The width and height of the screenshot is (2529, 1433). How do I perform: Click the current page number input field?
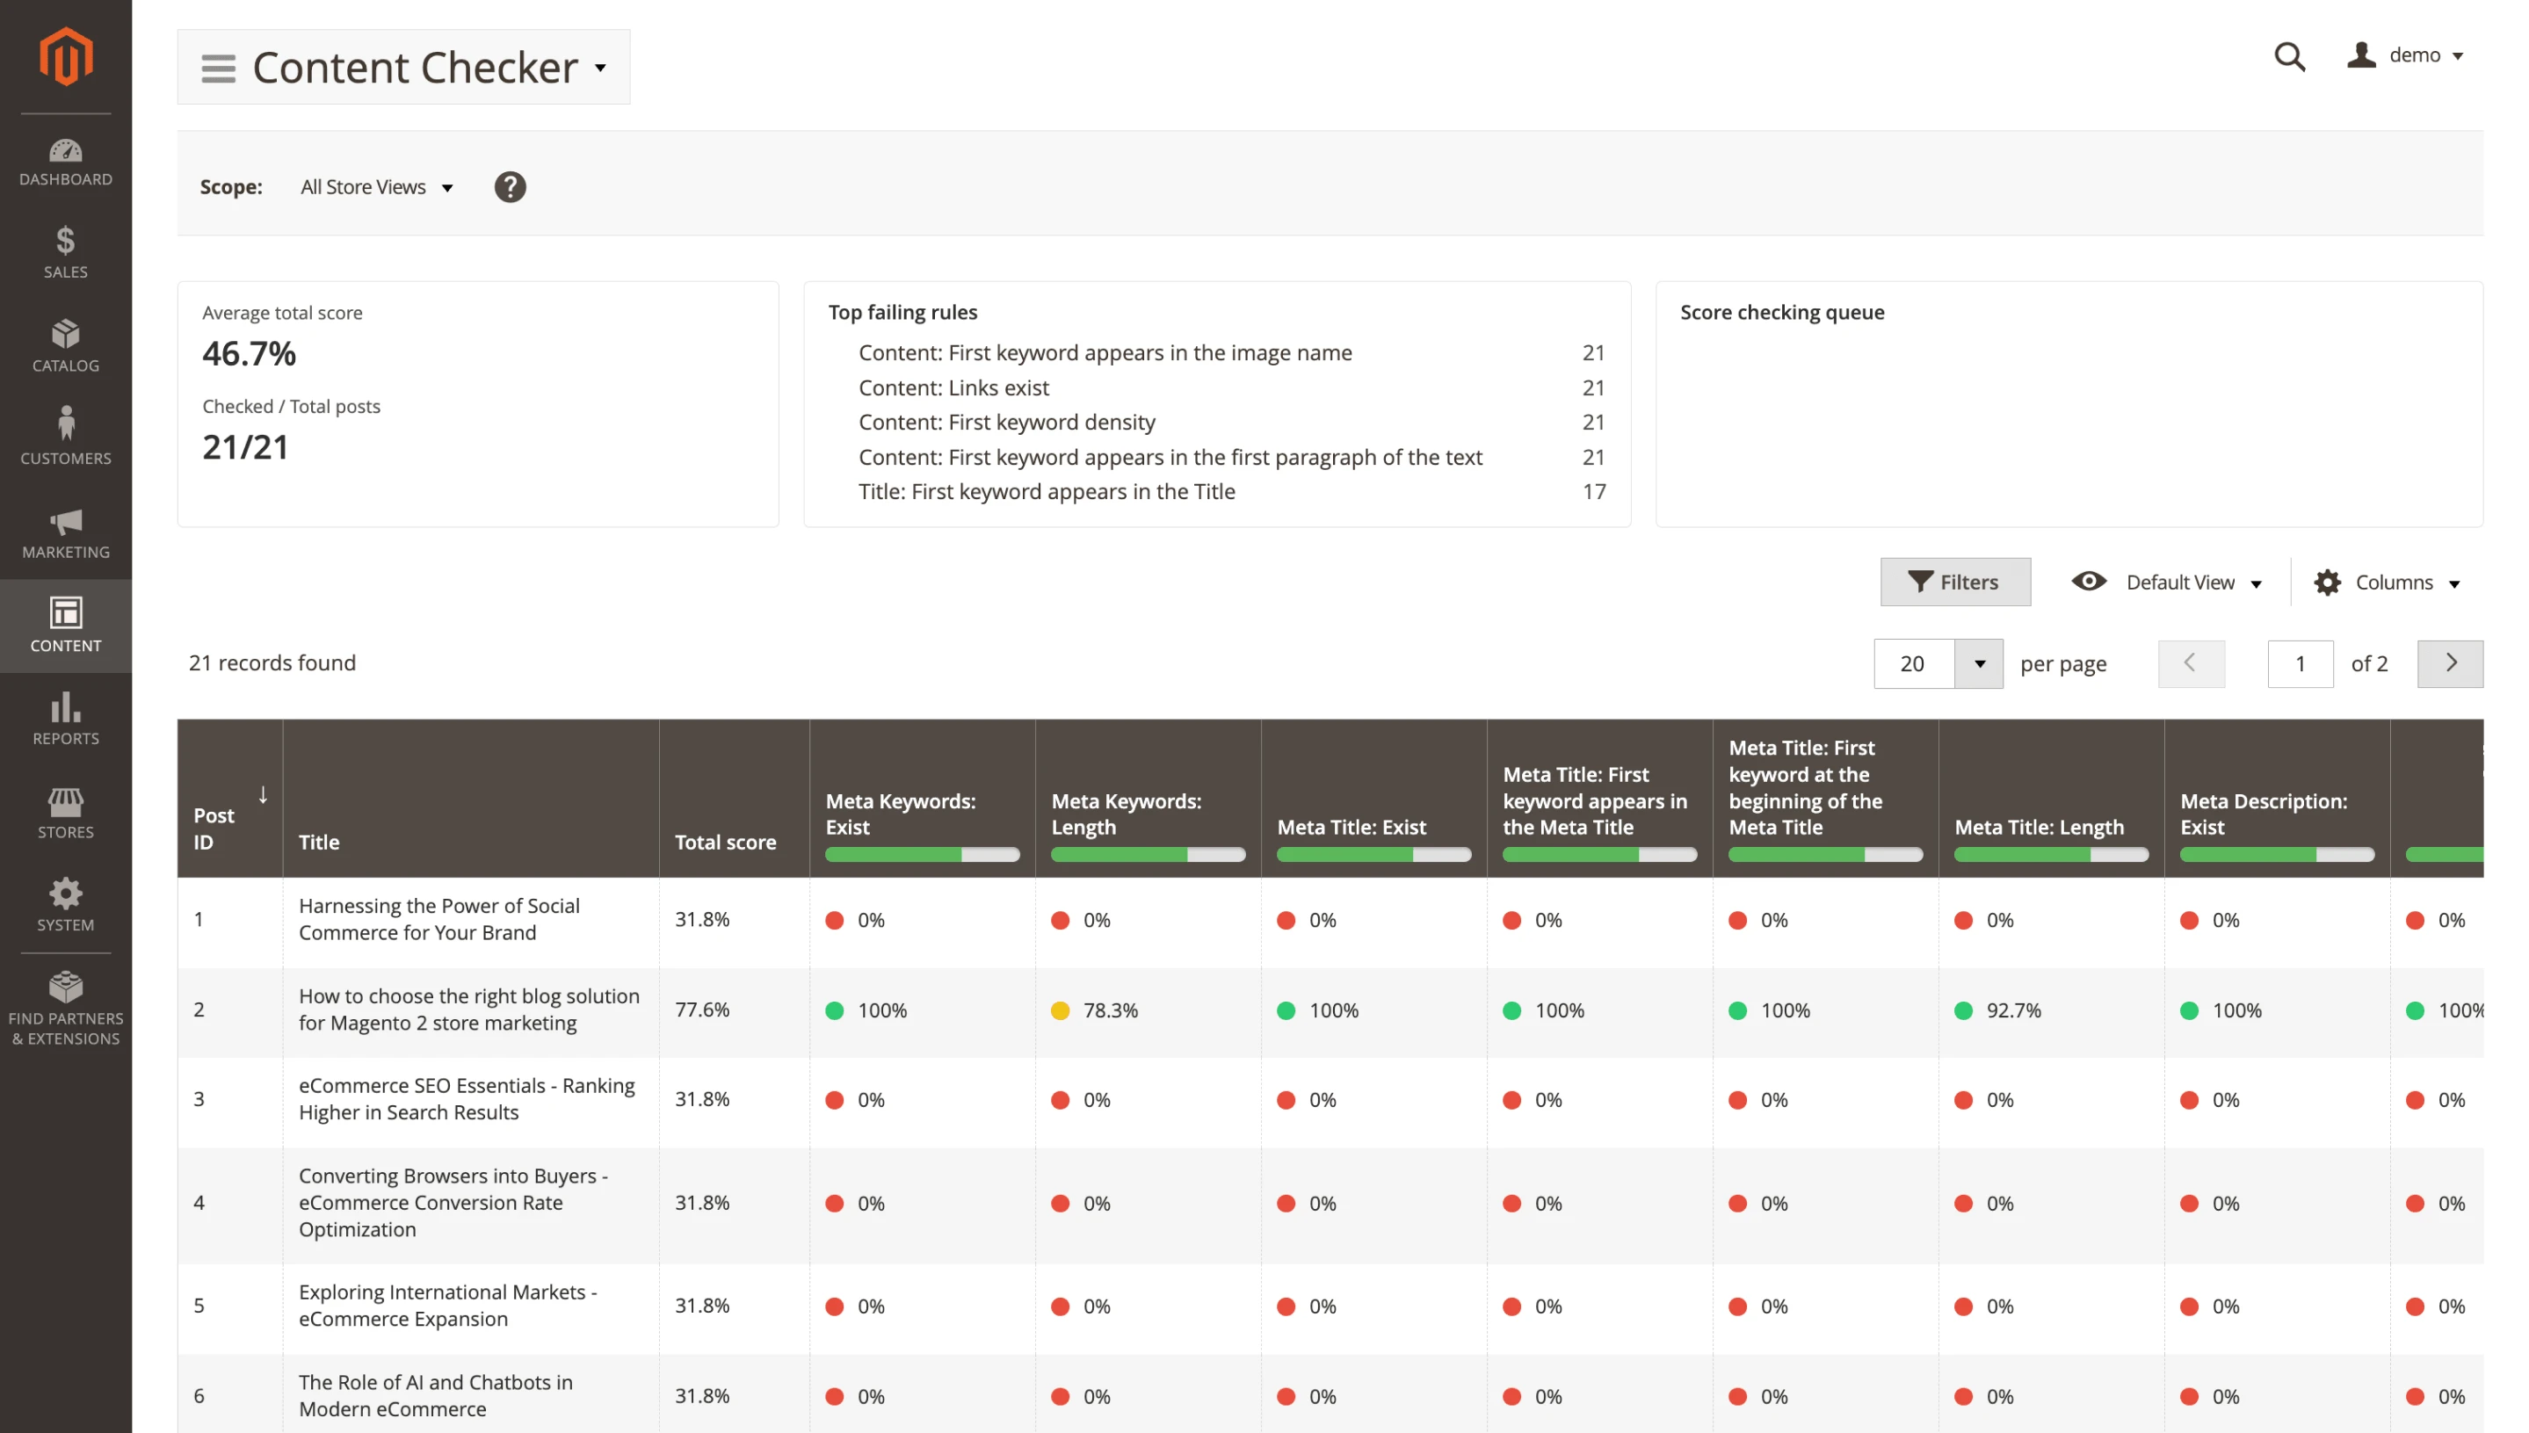(2300, 664)
